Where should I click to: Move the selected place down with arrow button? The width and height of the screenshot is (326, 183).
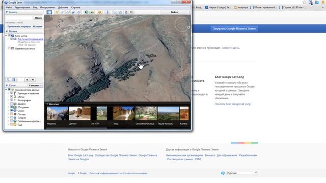[x=33, y=80]
